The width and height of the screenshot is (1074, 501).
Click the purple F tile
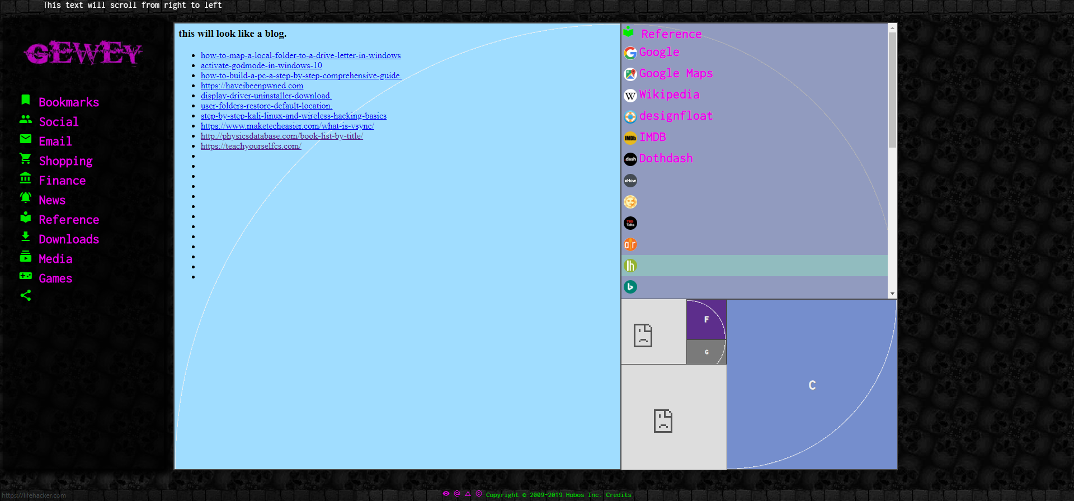706,319
